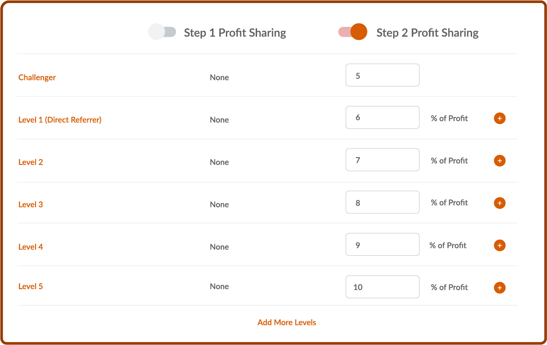This screenshot has width=547, height=345.
Task: Click plus icon beside Level 4 profit
Action: 500,245
